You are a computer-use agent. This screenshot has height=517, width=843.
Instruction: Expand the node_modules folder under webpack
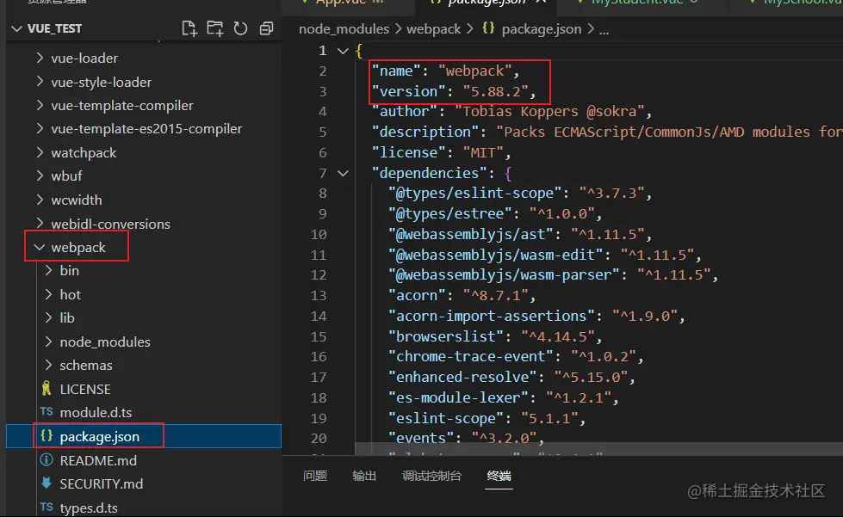coord(48,342)
